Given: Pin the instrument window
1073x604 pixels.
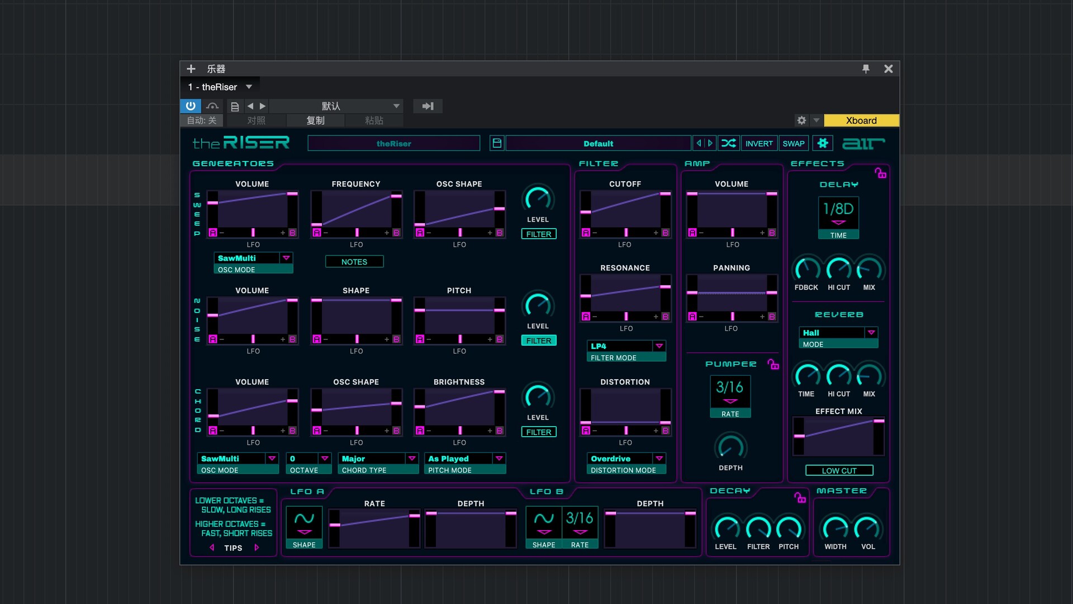Looking at the screenshot, I should tap(866, 69).
